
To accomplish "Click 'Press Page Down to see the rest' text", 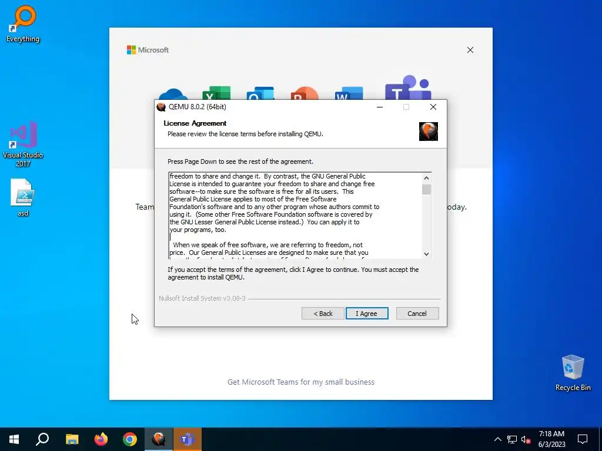I will pyautogui.click(x=240, y=161).
